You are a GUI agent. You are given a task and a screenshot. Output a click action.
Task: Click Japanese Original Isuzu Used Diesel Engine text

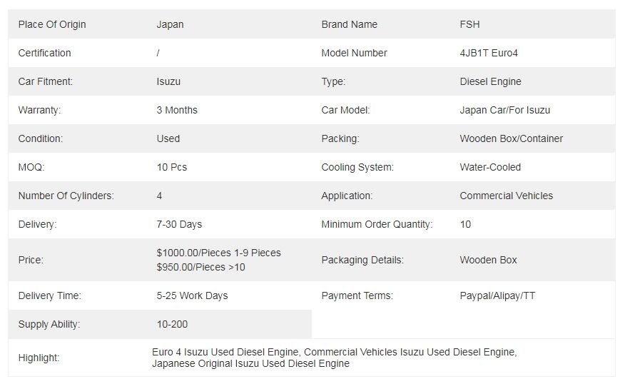250,364
